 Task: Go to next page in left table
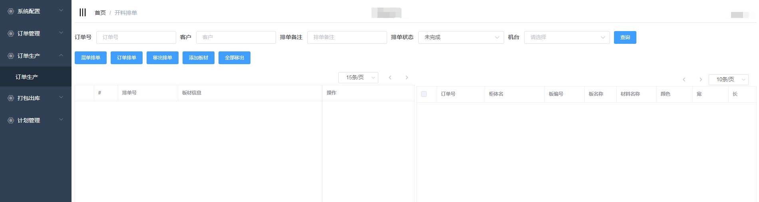point(407,78)
